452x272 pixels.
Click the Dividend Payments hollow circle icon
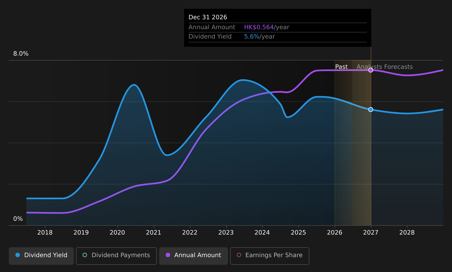(85, 255)
